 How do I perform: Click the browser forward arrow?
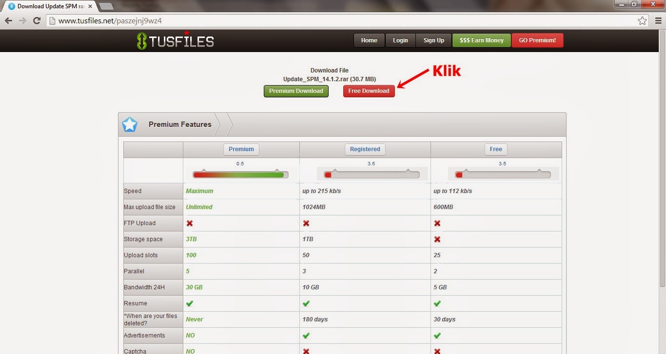tap(22, 21)
